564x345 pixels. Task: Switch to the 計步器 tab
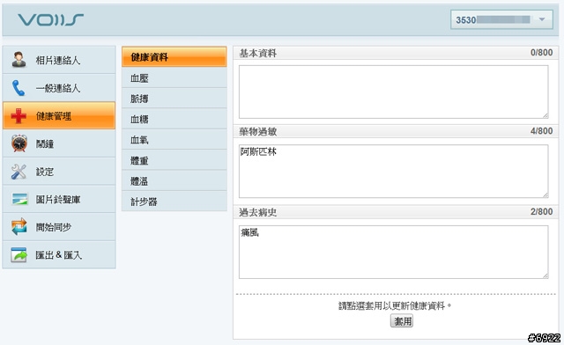174,202
